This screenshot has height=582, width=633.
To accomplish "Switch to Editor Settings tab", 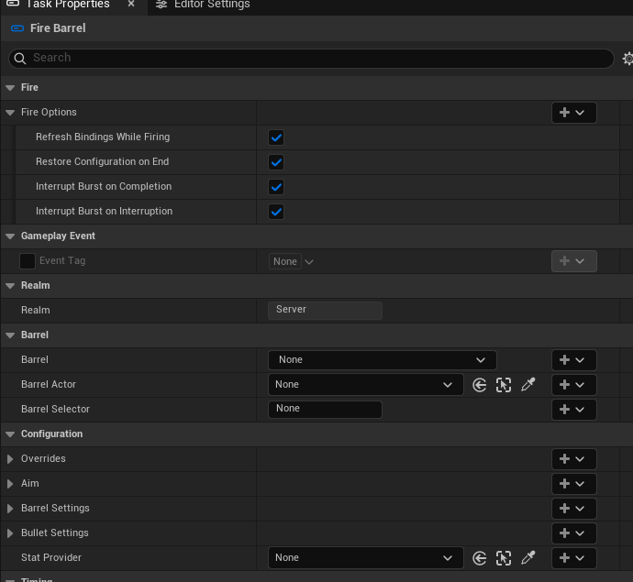I will (x=203, y=5).
